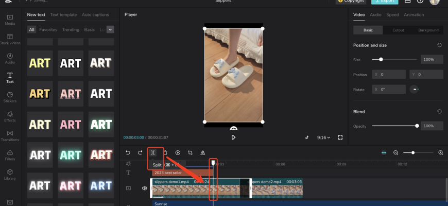Viewport: 448px width, 206px height.
Task: Select the Sunrise audio clip
Action: (300, 203)
